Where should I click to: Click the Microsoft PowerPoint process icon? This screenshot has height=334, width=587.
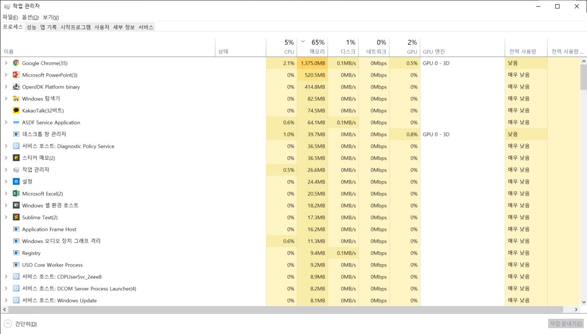point(16,75)
